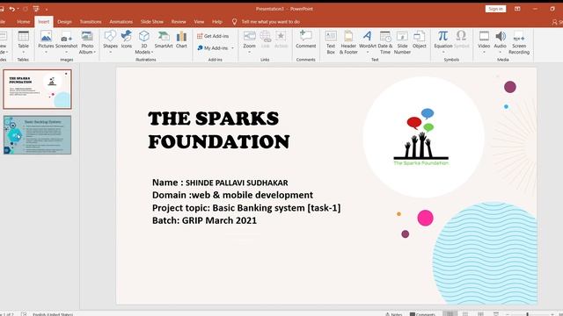Image resolution: width=563 pixels, height=316 pixels.
Task: Switch to the Home tab
Action: pos(24,22)
